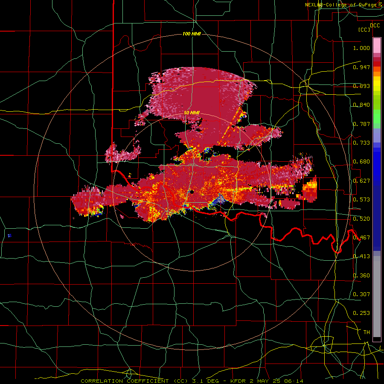Click the 0.947 value on the color scale

click(361, 67)
